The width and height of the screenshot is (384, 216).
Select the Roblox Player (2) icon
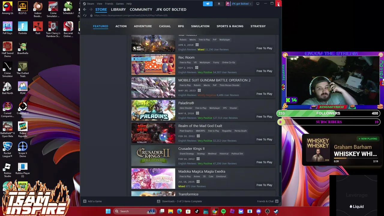(x=22, y=170)
